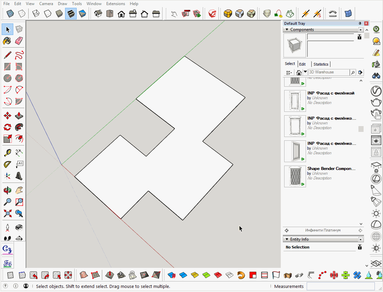383x292 pixels.
Task: Switch to the Statistics tab
Action: tap(321, 64)
